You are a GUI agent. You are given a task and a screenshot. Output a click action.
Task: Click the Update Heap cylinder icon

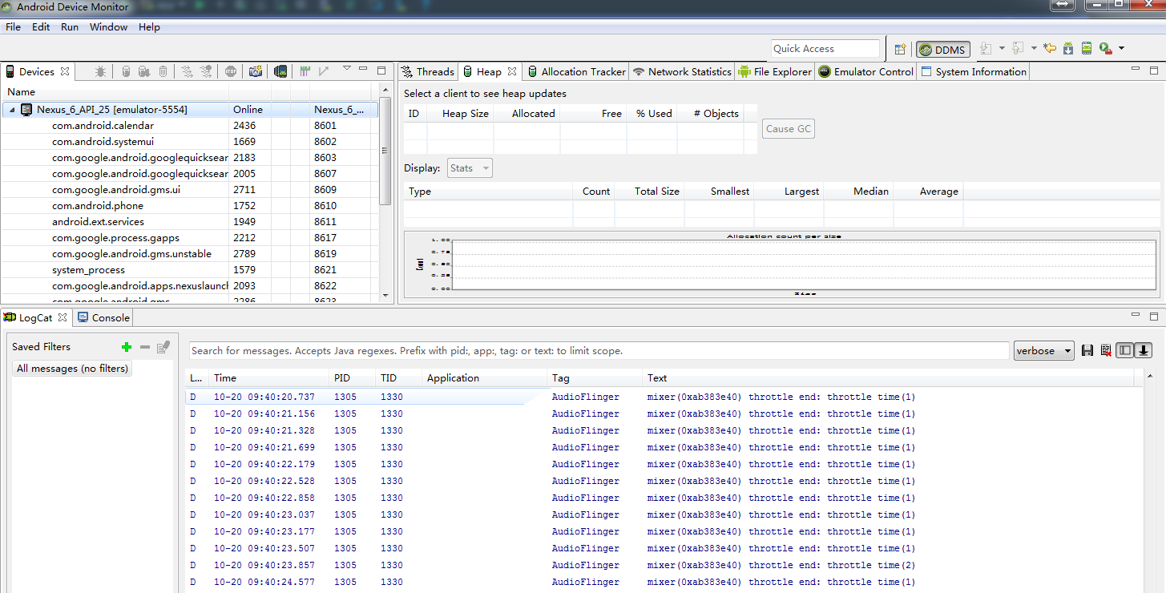[126, 71]
